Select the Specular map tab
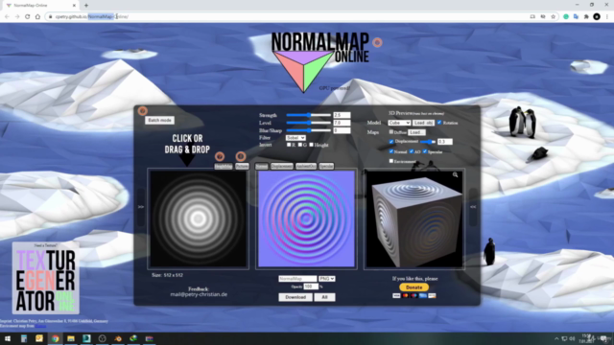Viewport: 614px width, 345px height. (x=326, y=166)
